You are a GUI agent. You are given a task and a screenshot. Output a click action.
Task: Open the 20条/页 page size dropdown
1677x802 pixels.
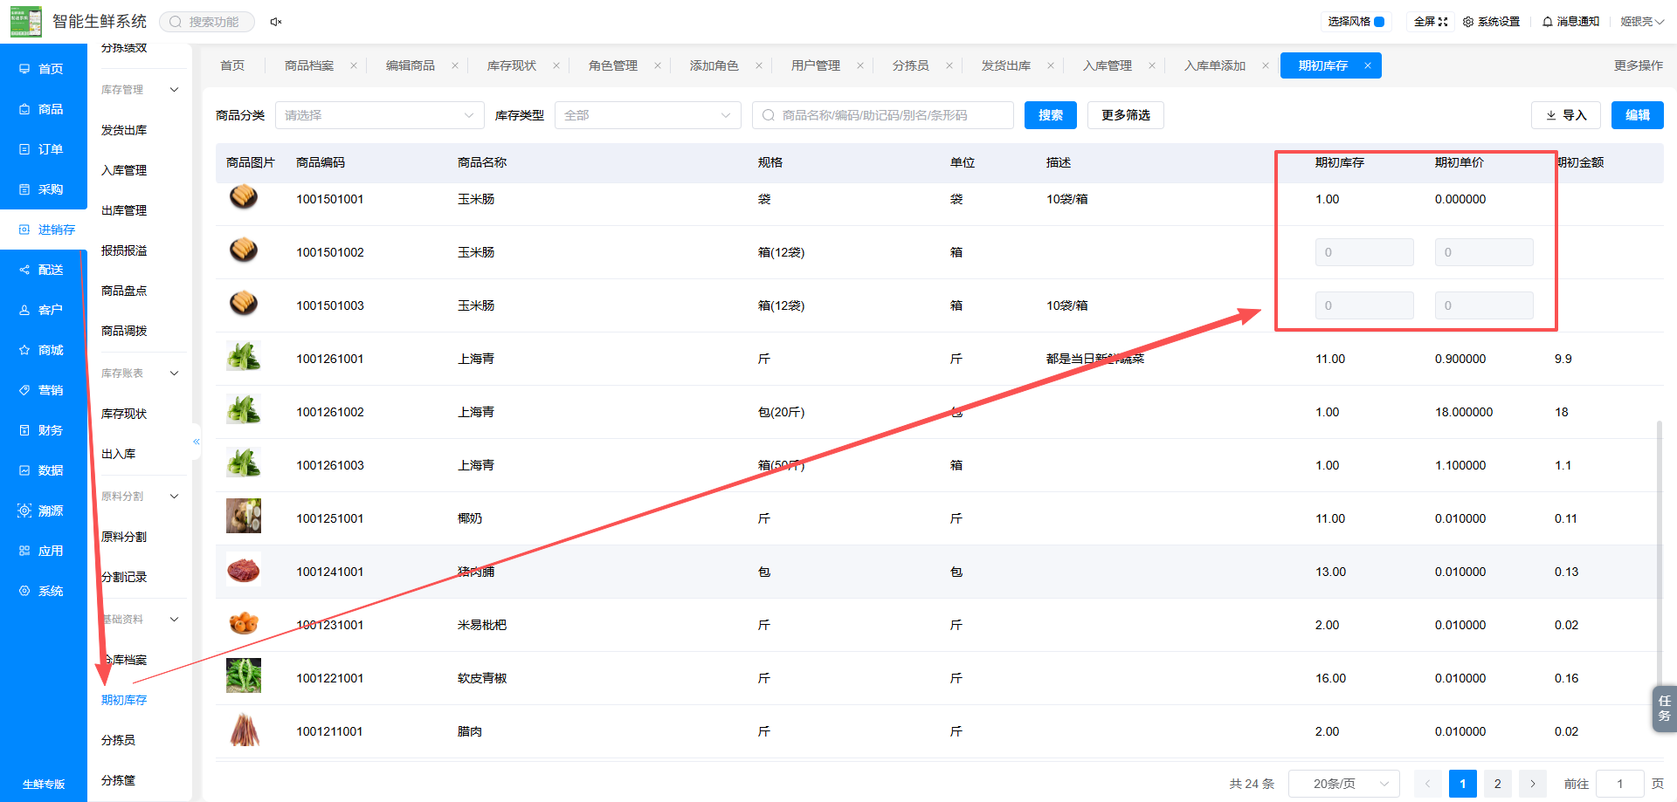coord(1344,784)
